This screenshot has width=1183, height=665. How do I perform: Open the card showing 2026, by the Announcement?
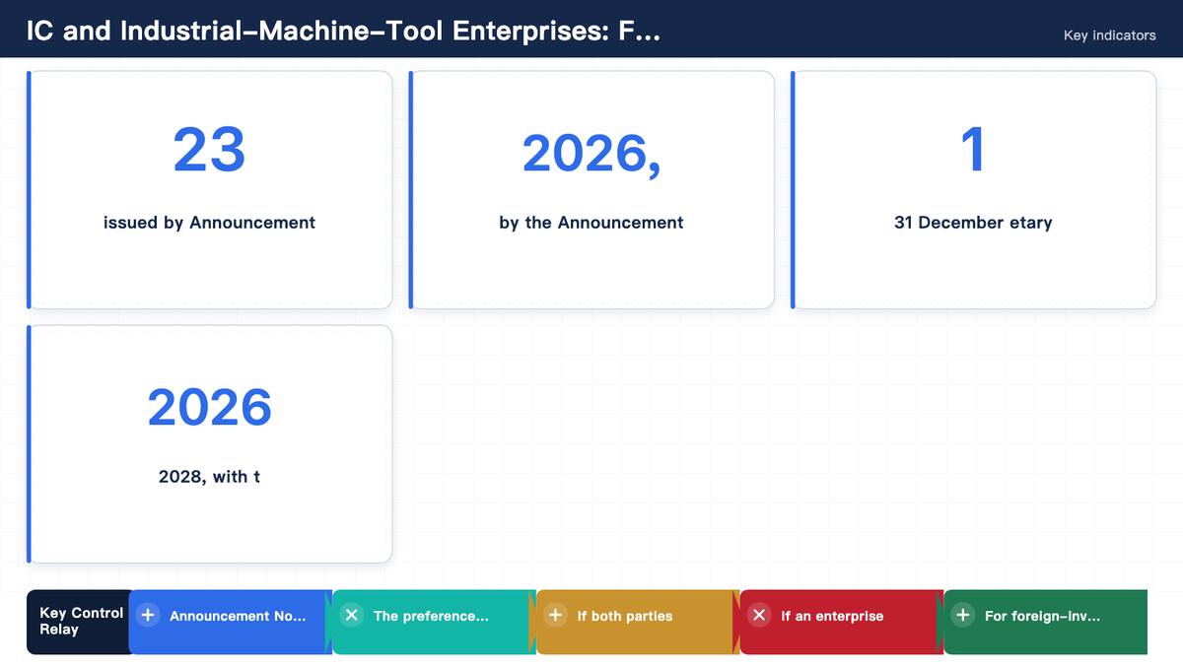coord(591,190)
